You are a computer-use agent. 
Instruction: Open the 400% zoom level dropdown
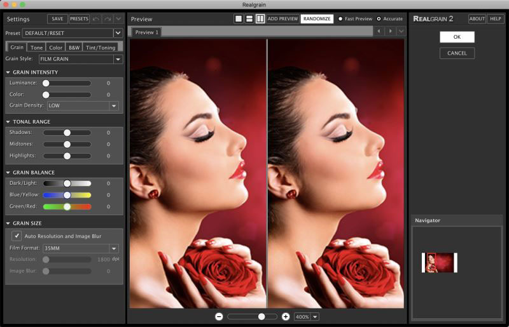tap(307, 317)
